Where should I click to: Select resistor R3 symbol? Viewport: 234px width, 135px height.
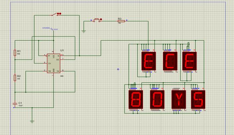(x=121, y=21)
